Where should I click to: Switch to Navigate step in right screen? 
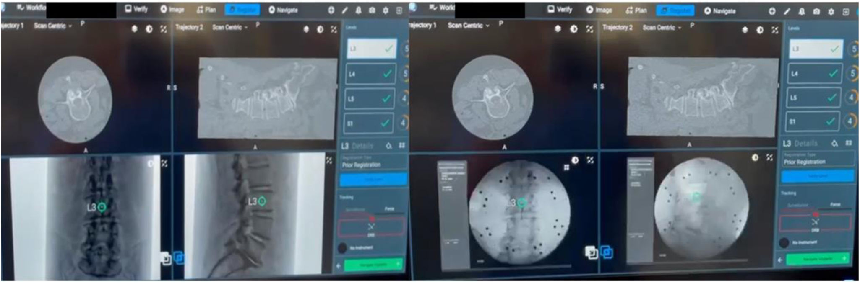pos(720,11)
